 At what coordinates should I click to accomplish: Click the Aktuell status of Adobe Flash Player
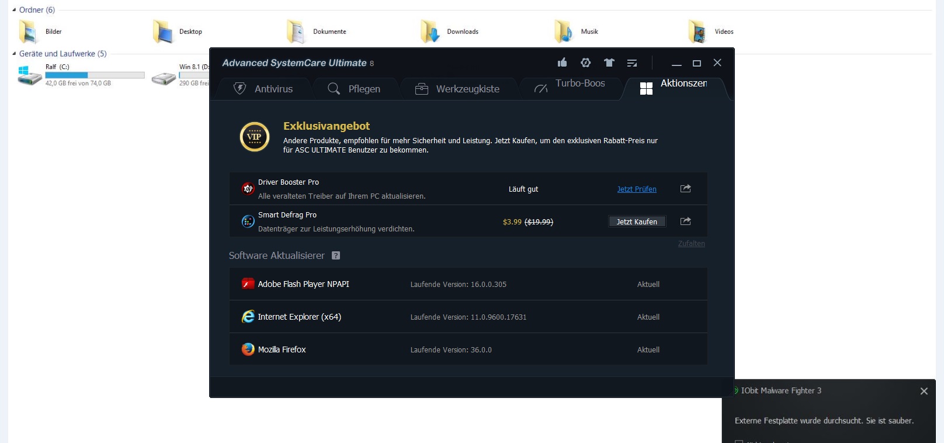[x=648, y=285]
